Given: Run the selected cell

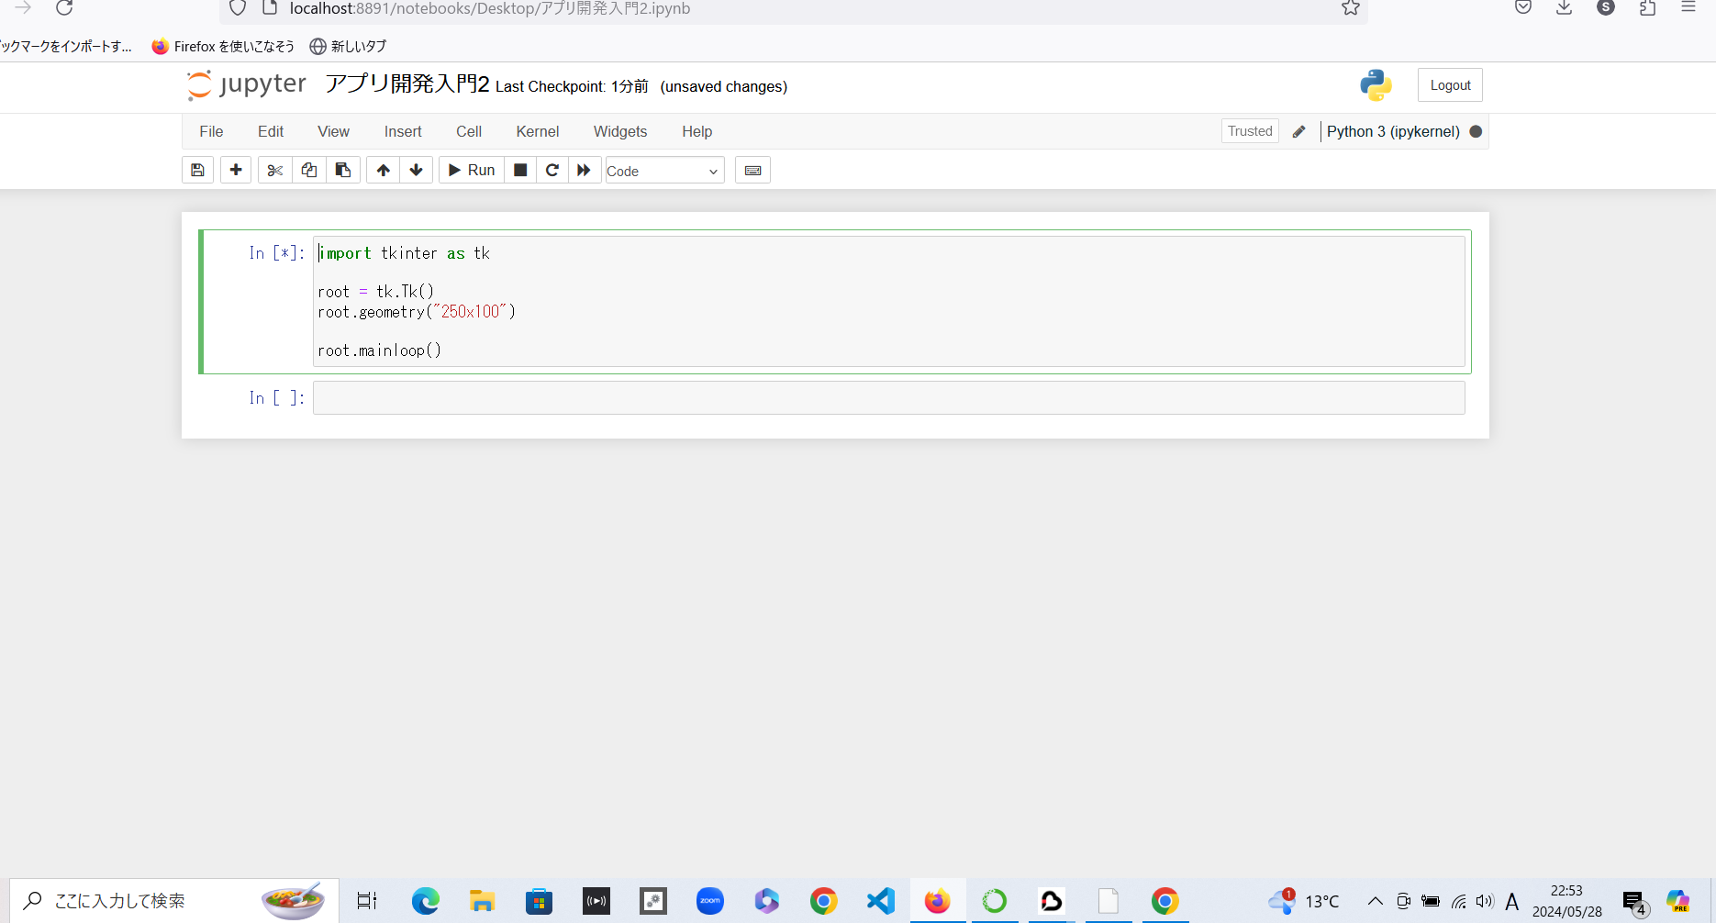Looking at the screenshot, I should [472, 170].
